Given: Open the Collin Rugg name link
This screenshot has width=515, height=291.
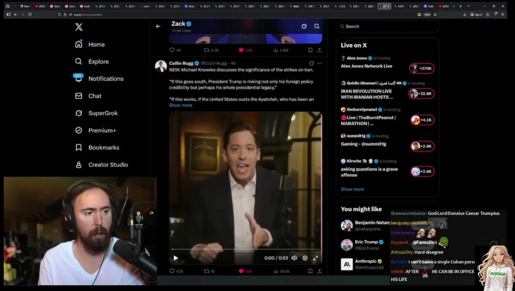Looking at the screenshot, I should click(181, 63).
